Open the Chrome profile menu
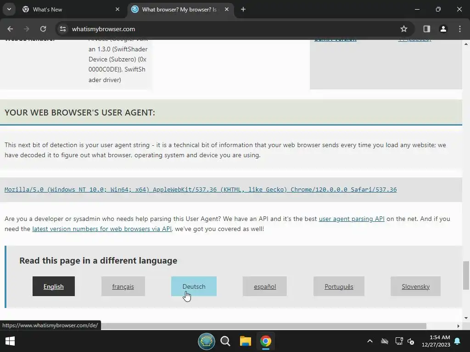 point(443,29)
